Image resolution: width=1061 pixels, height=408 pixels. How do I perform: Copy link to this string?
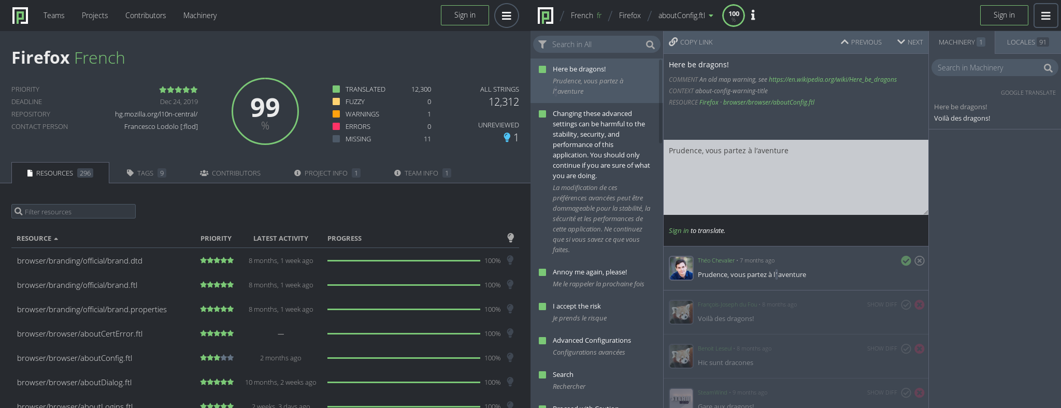click(x=691, y=42)
